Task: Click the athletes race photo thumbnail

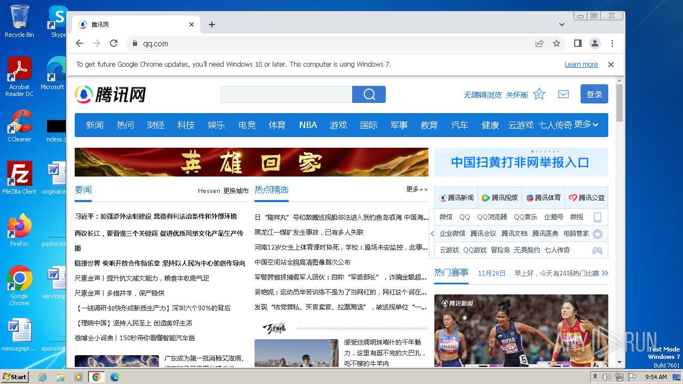Action: pyautogui.click(x=521, y=330)
